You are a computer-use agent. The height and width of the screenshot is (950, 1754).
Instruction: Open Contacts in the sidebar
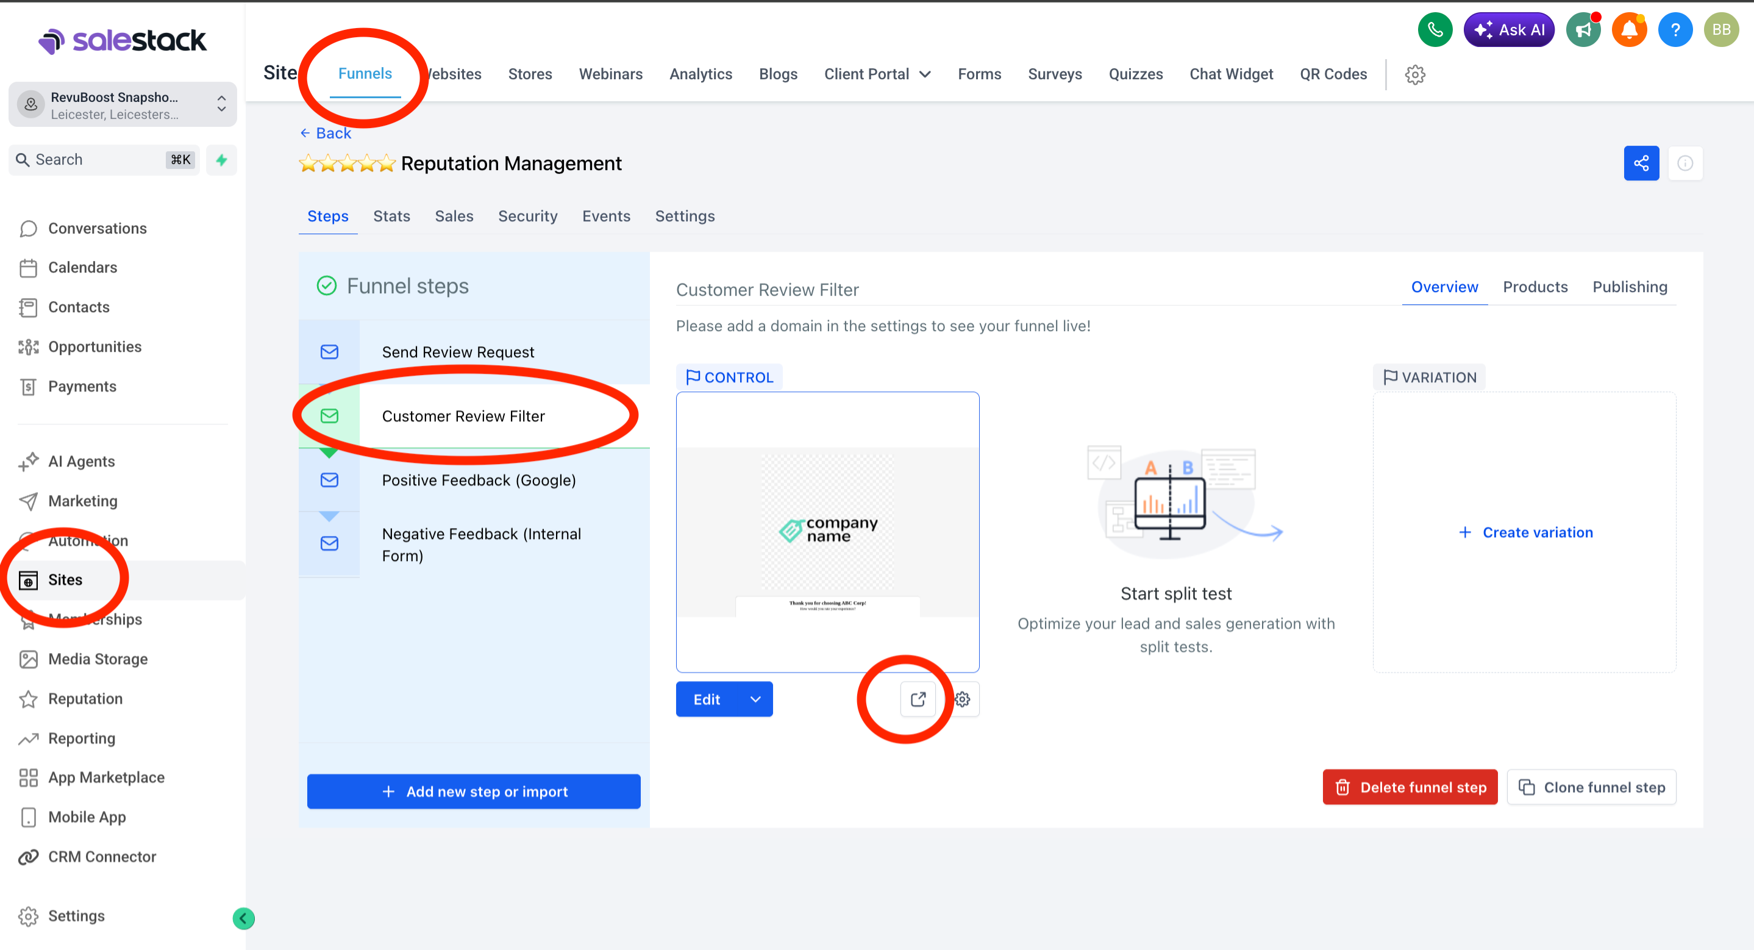(x=79, y=307)
